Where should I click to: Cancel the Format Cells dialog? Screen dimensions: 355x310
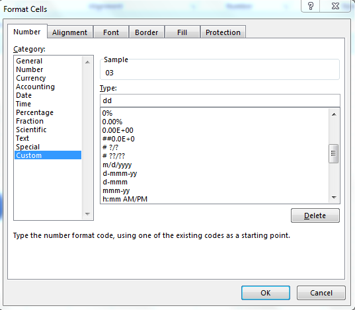point(321,293)
